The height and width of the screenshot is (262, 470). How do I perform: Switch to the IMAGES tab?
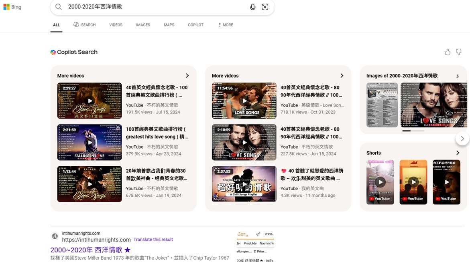143,25
